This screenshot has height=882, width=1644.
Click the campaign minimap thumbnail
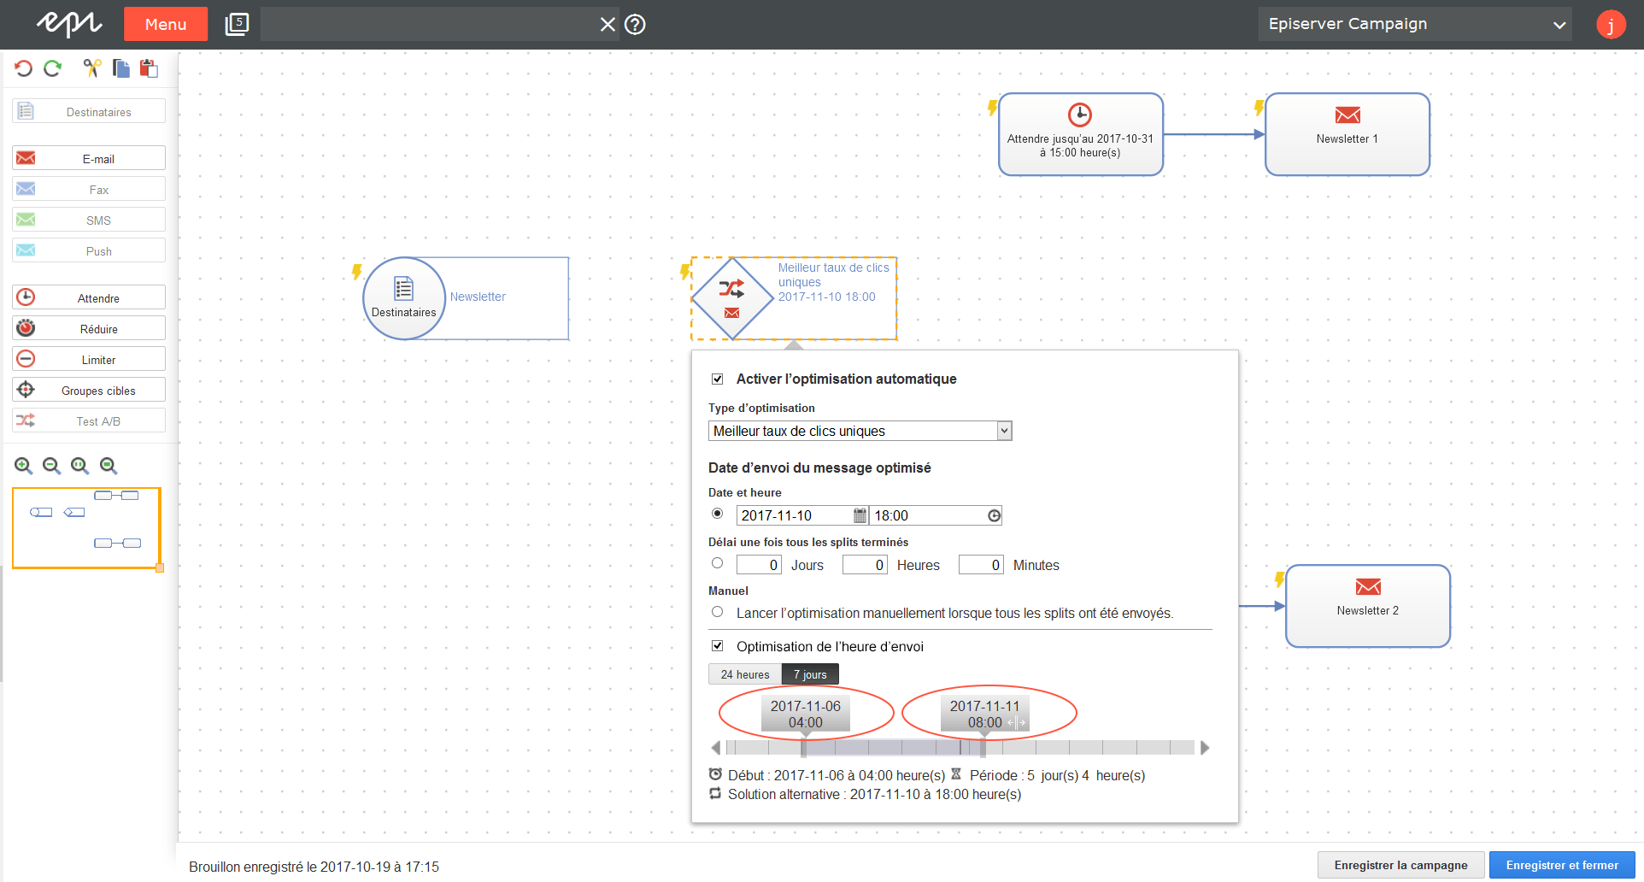[x=86, y=527]
